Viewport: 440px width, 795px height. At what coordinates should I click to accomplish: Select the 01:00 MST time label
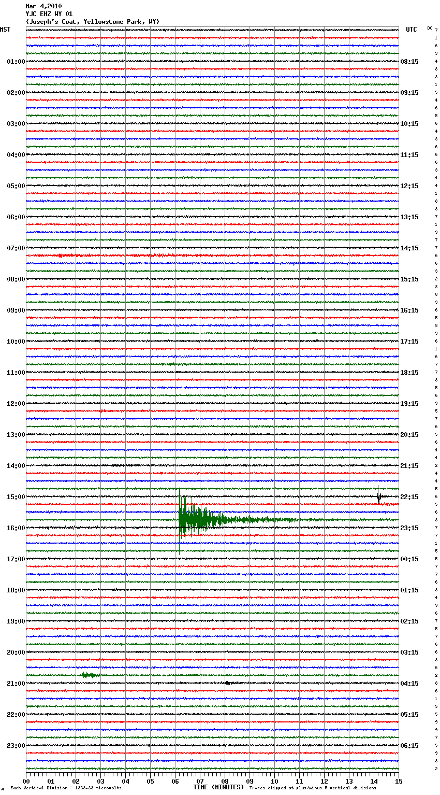[16, 62]
